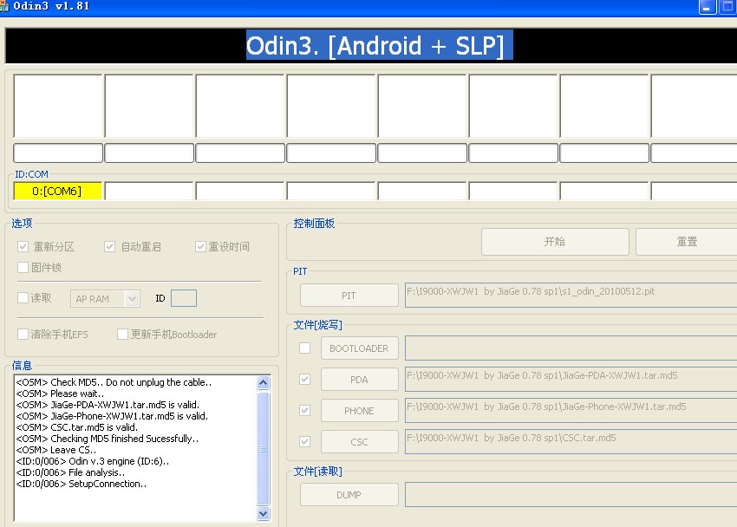Click the ID:COM group label

(31, 174)
